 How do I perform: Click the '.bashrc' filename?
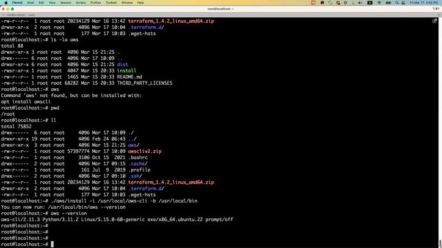[x=138, y=158]
